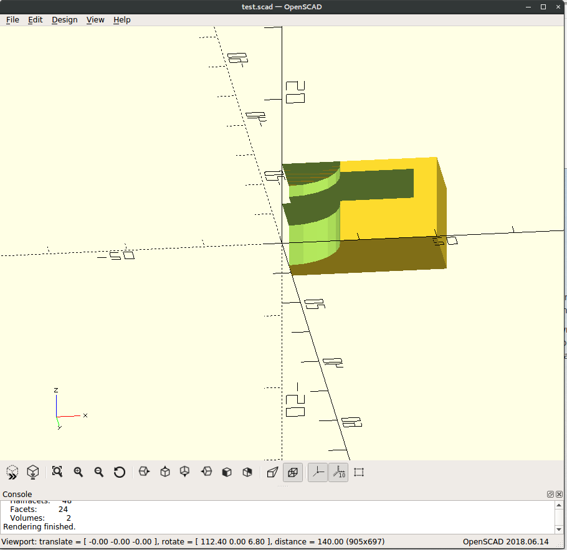Screen dimensions: 567x550
Task: Switch to the Top view
Action: 165,472
